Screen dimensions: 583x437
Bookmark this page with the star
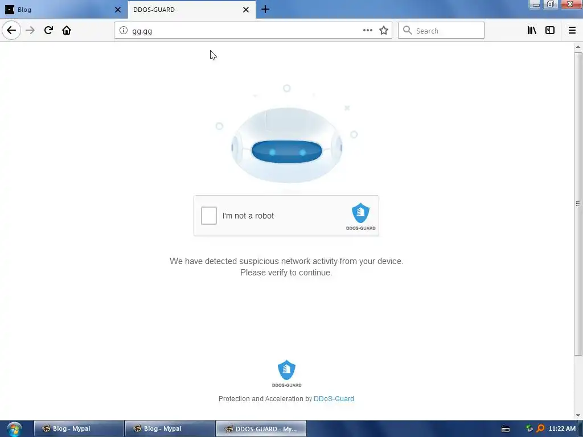click(384, 31)
